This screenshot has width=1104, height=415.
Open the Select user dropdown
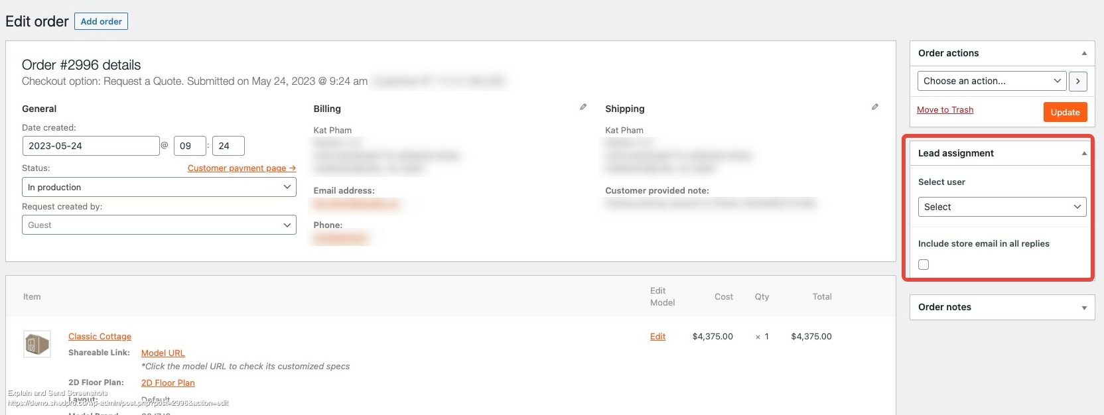[x=1002, y=207]
